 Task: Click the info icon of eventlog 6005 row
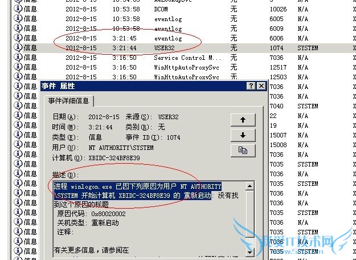coord(18,18)
